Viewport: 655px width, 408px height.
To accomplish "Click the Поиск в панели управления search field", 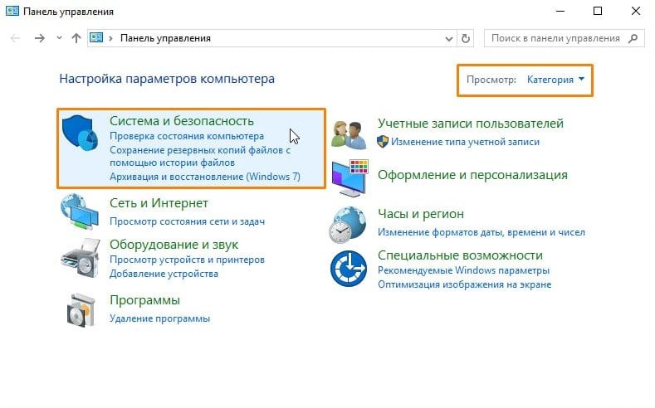I will (564, 38).
